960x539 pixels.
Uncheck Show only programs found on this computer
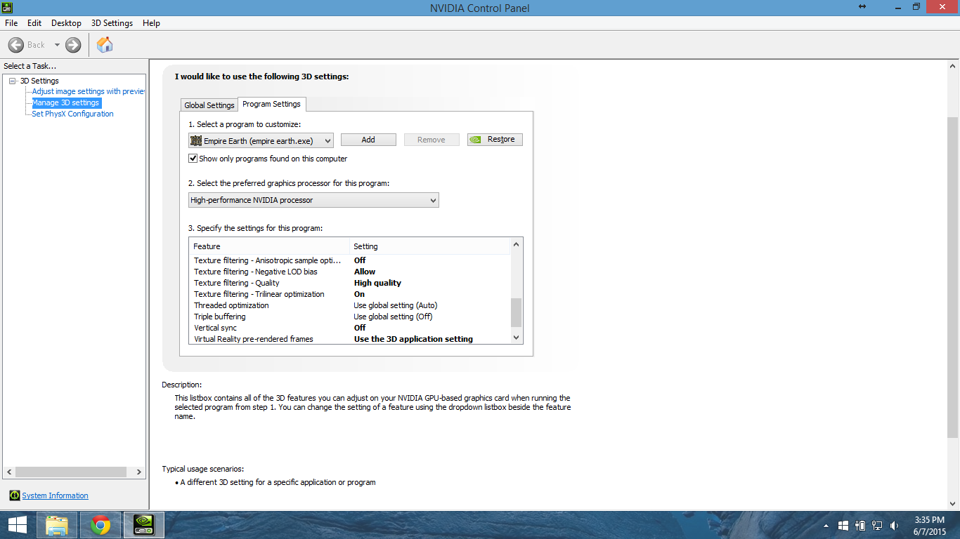[x=193, y=159]
